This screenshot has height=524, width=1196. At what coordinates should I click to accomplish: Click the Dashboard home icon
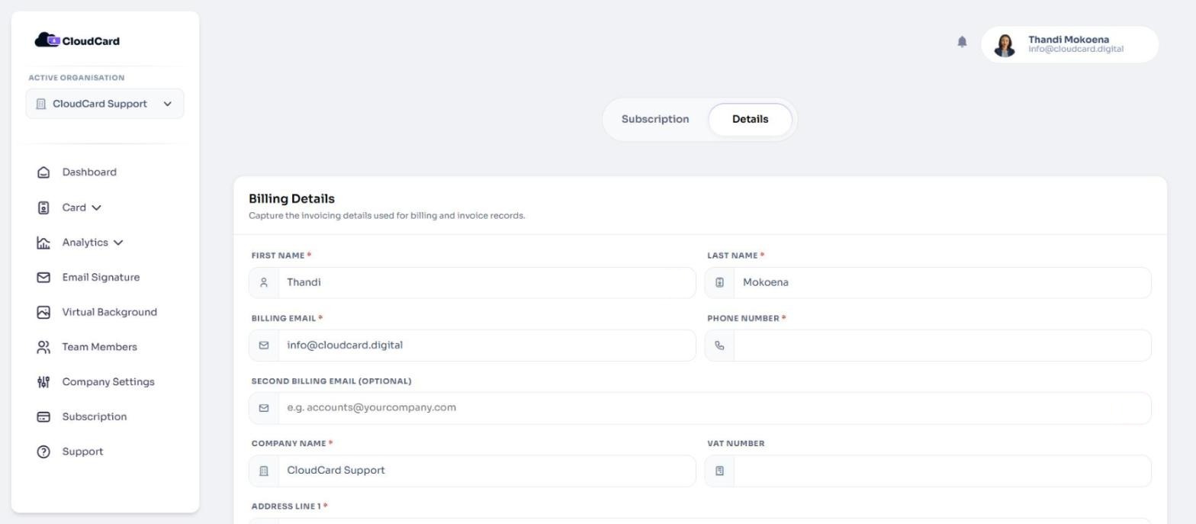(43, 172)
